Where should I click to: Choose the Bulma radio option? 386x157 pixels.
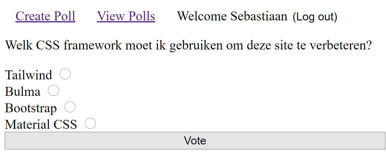click(x=53, y=91)
